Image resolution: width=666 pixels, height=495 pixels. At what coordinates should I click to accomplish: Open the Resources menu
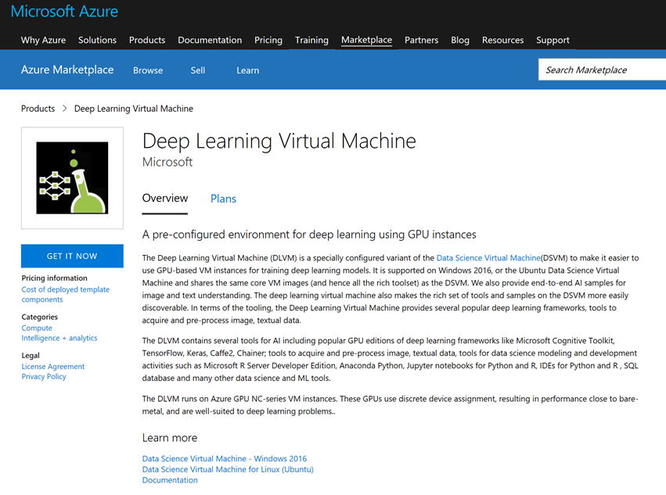[x=503, y=40]
